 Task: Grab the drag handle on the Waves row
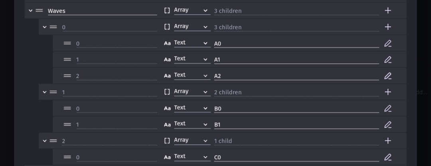pos(39,11)
